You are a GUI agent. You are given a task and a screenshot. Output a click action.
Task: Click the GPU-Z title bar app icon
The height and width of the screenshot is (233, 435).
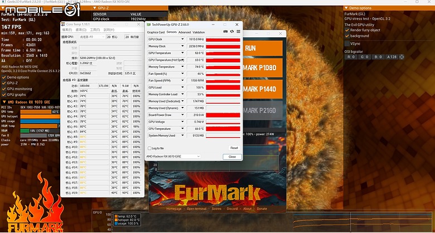149,25
